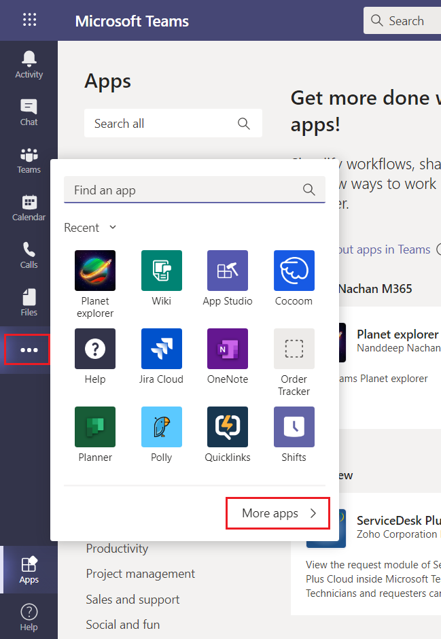Select the Cocoom app icon
Image resolution: width=441 pixels, height=639 pixels.
tap(294, 271)
